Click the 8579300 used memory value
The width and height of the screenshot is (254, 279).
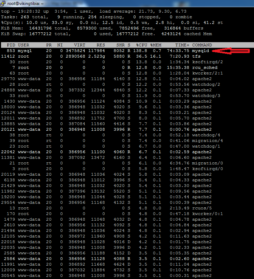87,28
